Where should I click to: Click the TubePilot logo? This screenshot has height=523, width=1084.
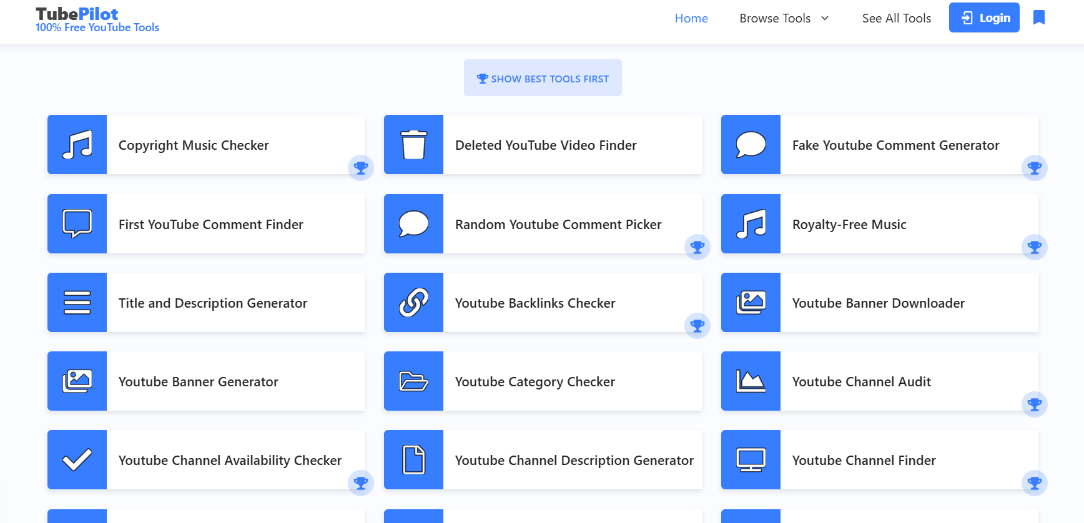click(x=77, y=14)
